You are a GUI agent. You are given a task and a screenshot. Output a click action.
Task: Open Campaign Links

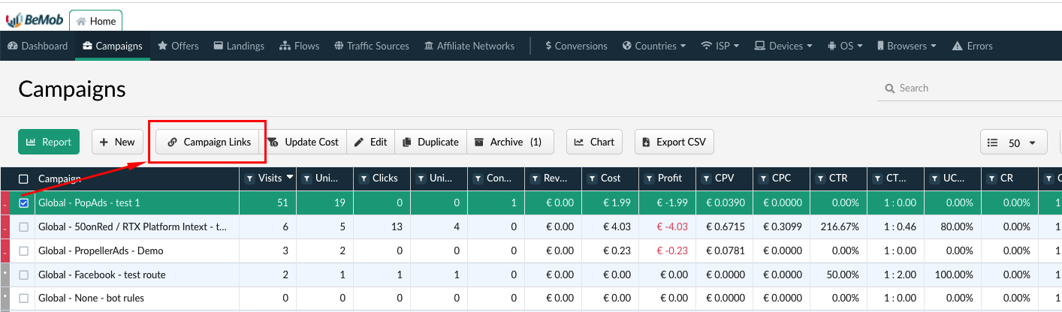pos(208,142)
